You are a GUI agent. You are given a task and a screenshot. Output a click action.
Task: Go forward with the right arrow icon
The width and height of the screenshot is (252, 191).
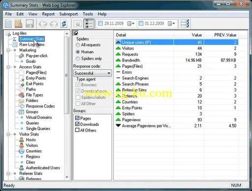(x=54, y=24)
